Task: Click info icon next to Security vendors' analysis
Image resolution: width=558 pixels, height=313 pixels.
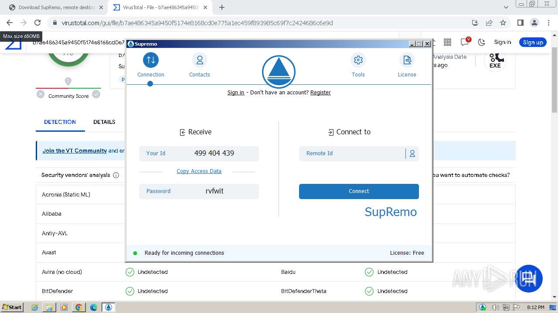Action: coord(116,175)
